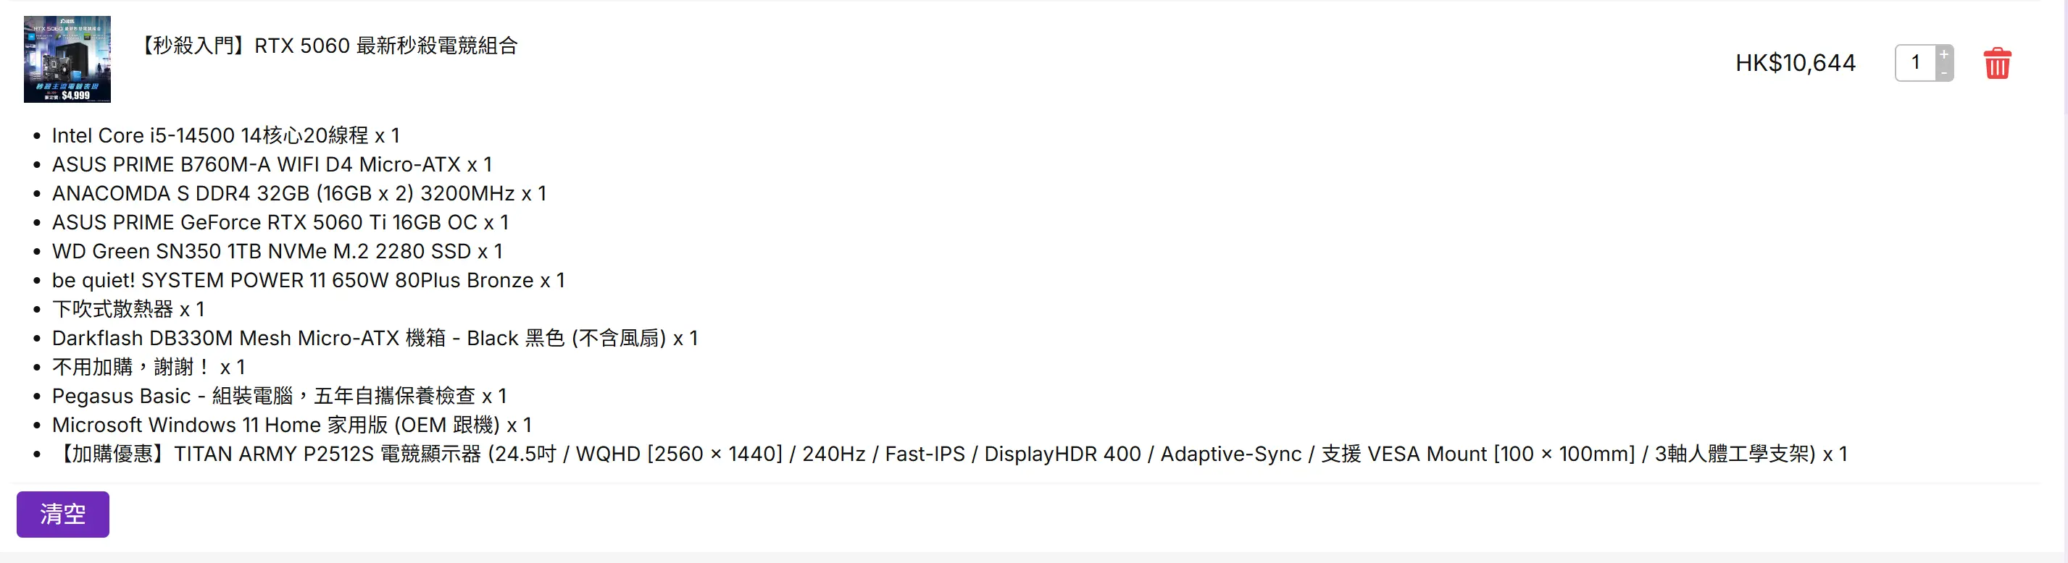Click the Microsoft Windows 11 Home item
The height and width of the screenshot is (563, 2068).
pos(291,424)
